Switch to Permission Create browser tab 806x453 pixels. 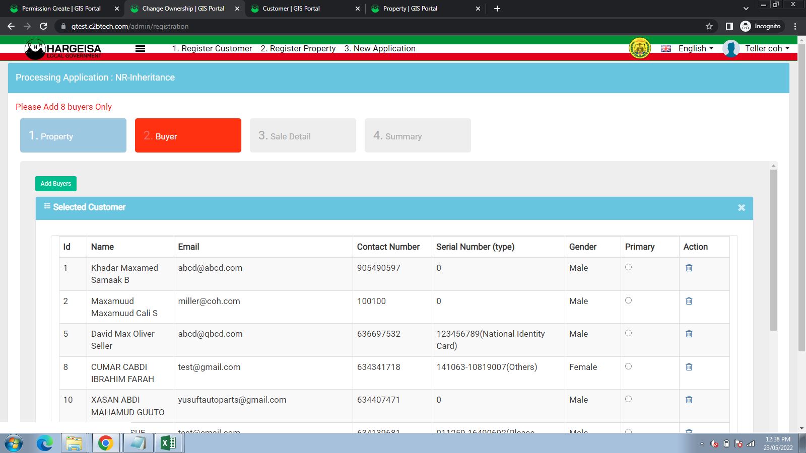[x=61, y=9]
